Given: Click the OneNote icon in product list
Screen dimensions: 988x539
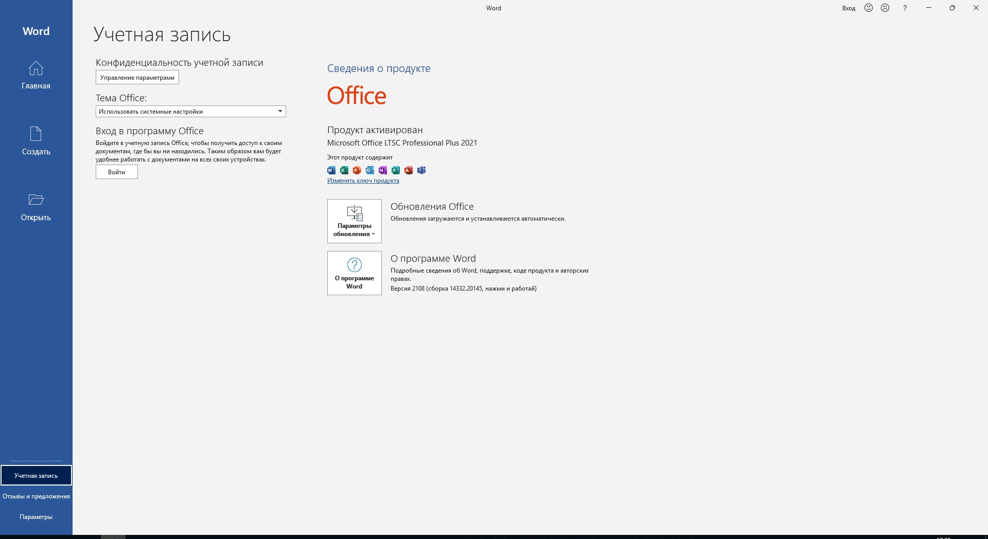Looking at the screenshot, I should point(383,170).
